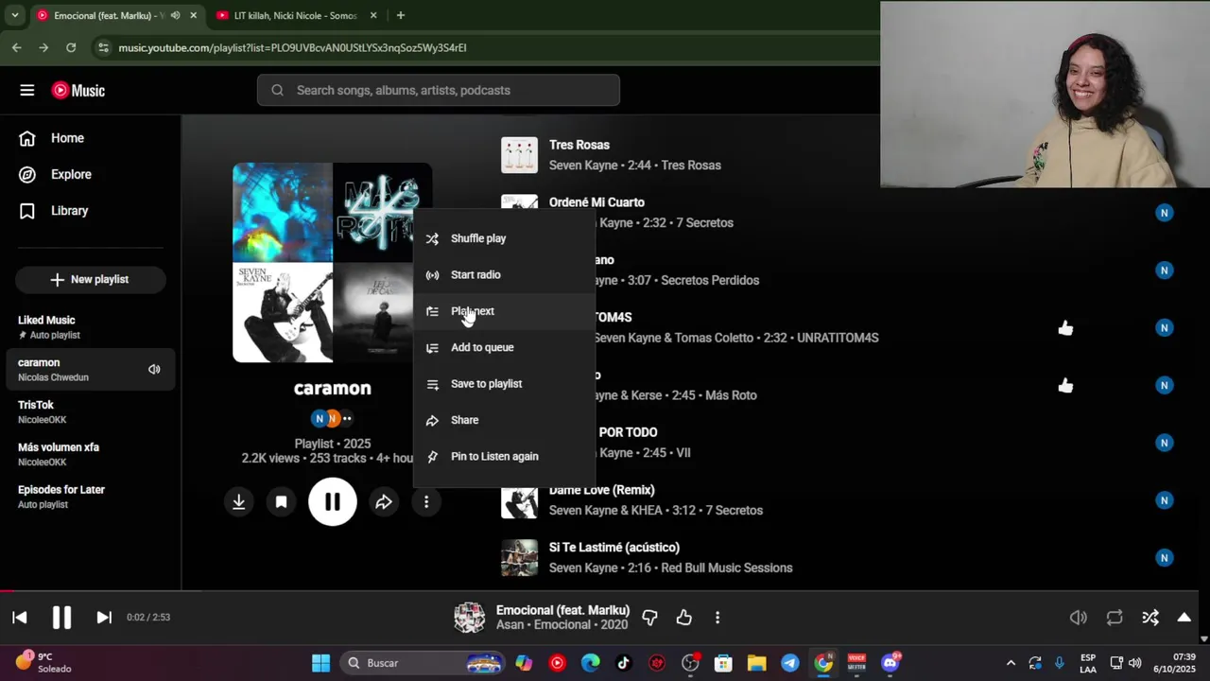
Task: Download the caramon playlist
Action: pos(239,502)
